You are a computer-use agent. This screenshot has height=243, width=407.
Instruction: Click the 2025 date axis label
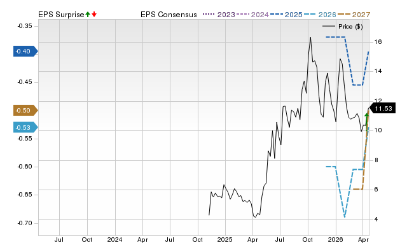[224, 239]
